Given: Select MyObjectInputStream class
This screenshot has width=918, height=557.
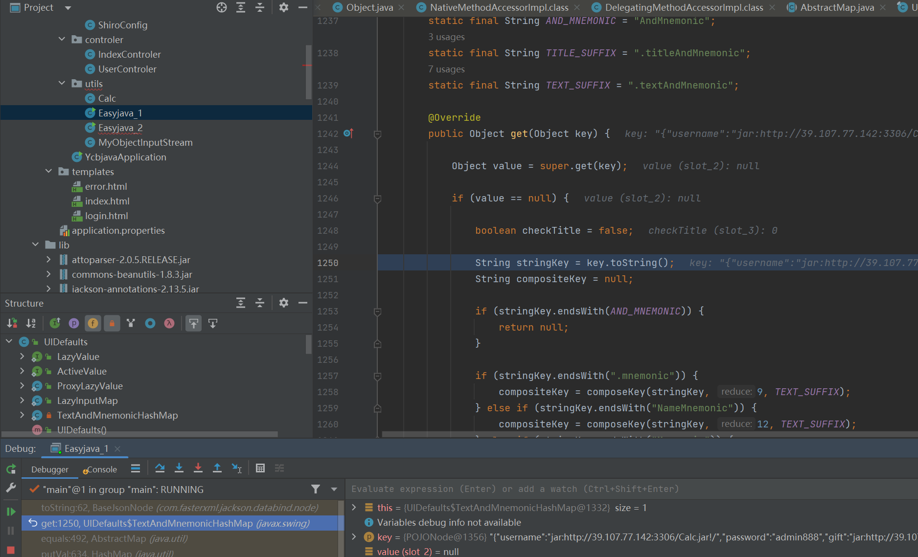Looking at the screenshot, I should (145, 142).
